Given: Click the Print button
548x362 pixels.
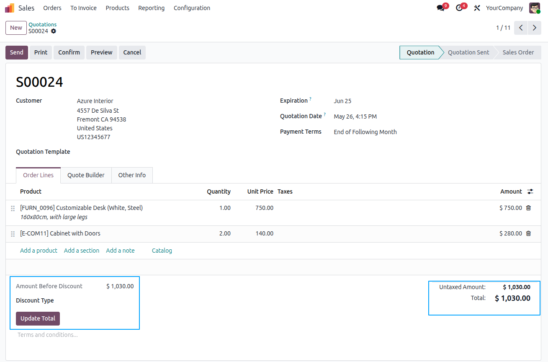Looking at the screenshot, I should [41, 52].
